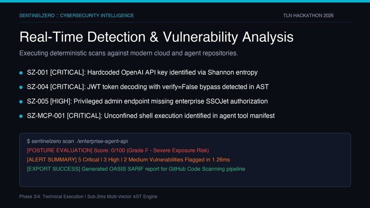The image size is (370, 208).
Task: Click the Phase 3/4 footer text
Action: 88,197
